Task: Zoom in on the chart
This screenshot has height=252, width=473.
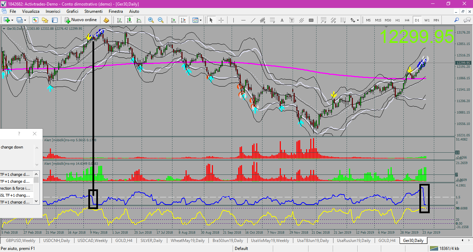Action: click(x=151, y=20)
